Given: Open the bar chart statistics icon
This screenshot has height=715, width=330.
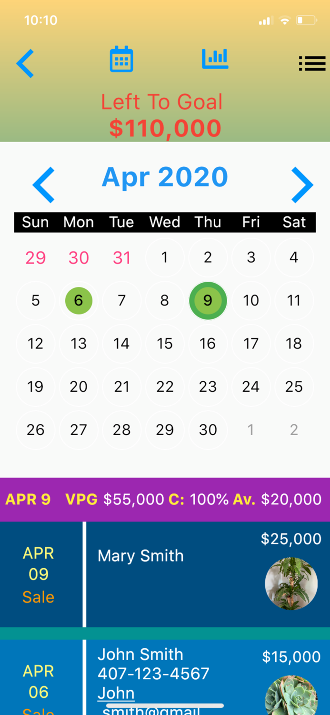Looking at the screenshot, I should point(214,58).
